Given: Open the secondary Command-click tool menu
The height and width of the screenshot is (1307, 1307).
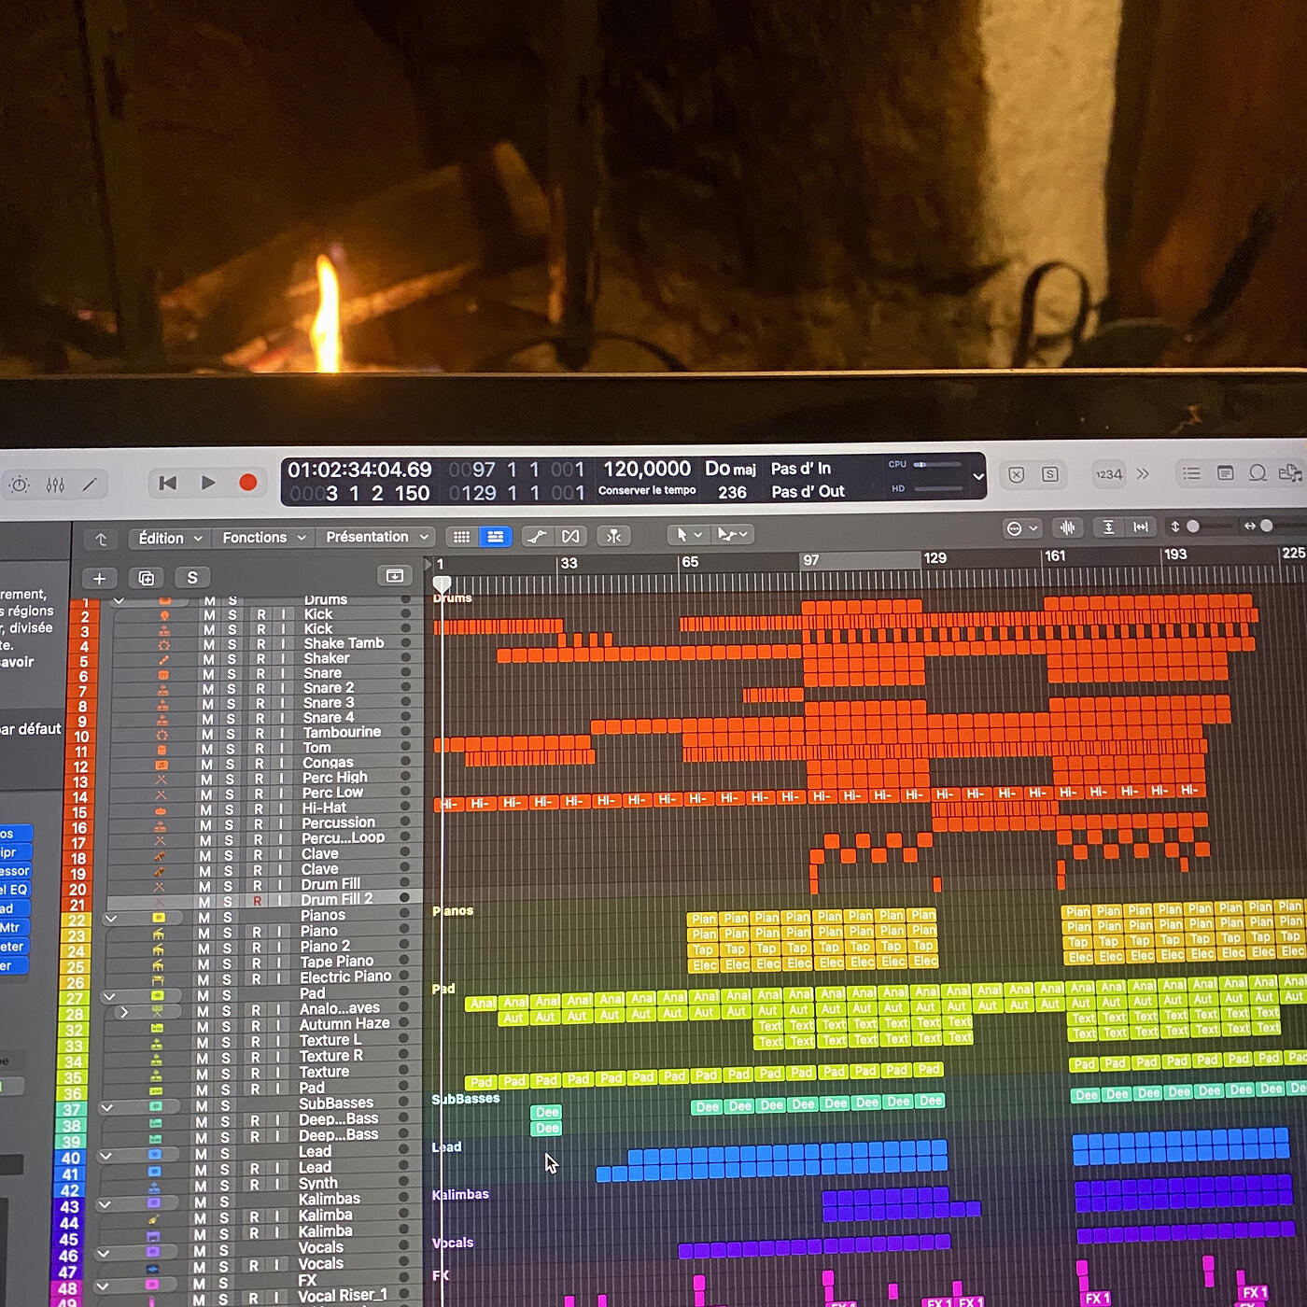Looking at the screenshot, I should click(x=734, y=534).
